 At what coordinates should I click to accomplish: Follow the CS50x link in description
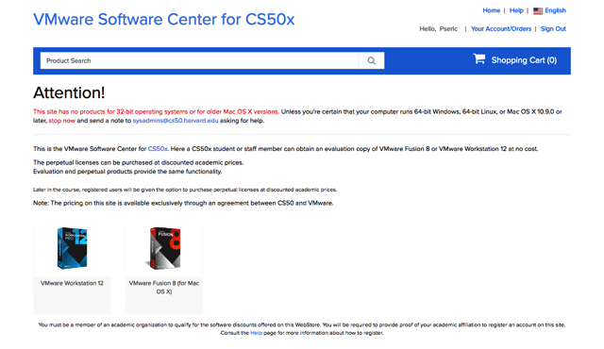(x=158, y=148)
